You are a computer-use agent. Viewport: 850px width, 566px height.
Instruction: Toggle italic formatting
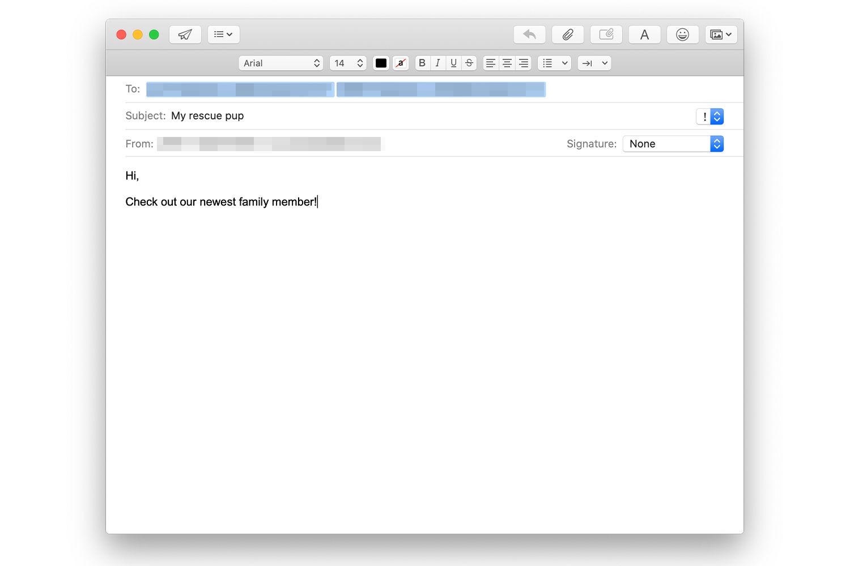(437, 63)
